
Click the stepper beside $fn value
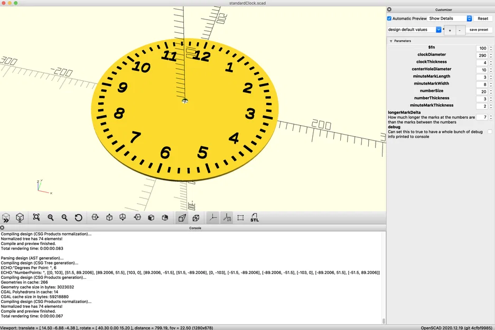point(491,48)
